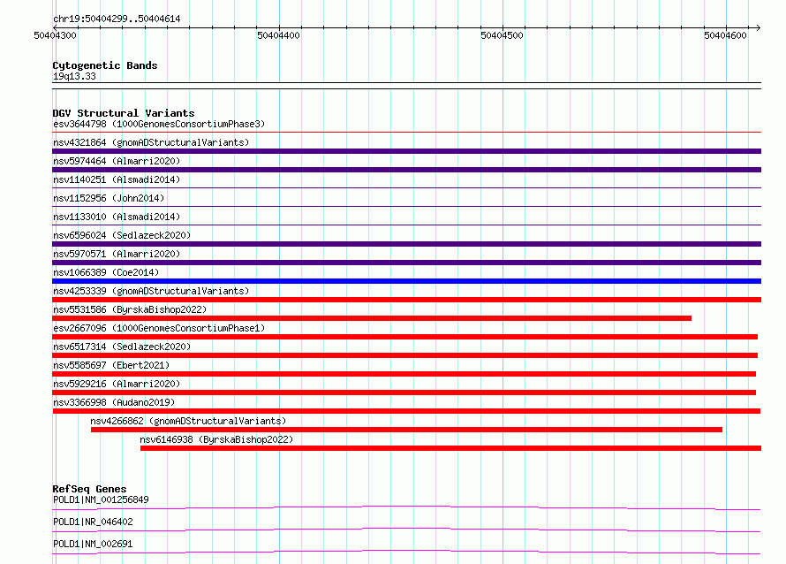This screenshot has width=786, height=564.
Task: Click the red bar under nsv5585697
Action: [x=404, y=374]
